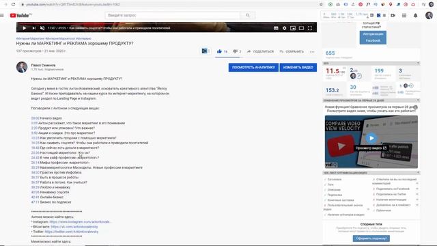Click the video progress bar
The height and width of the screenshot is (246, 437).
click(x=167, y=23)
